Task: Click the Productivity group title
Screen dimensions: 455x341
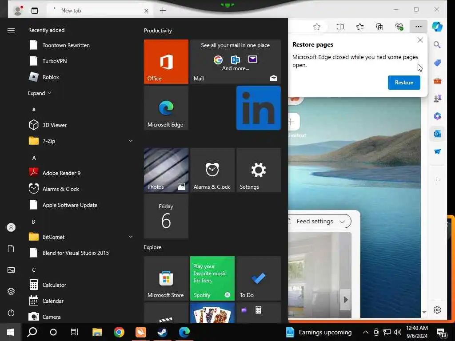Action: pyautogui.click(x=158, y=31)
